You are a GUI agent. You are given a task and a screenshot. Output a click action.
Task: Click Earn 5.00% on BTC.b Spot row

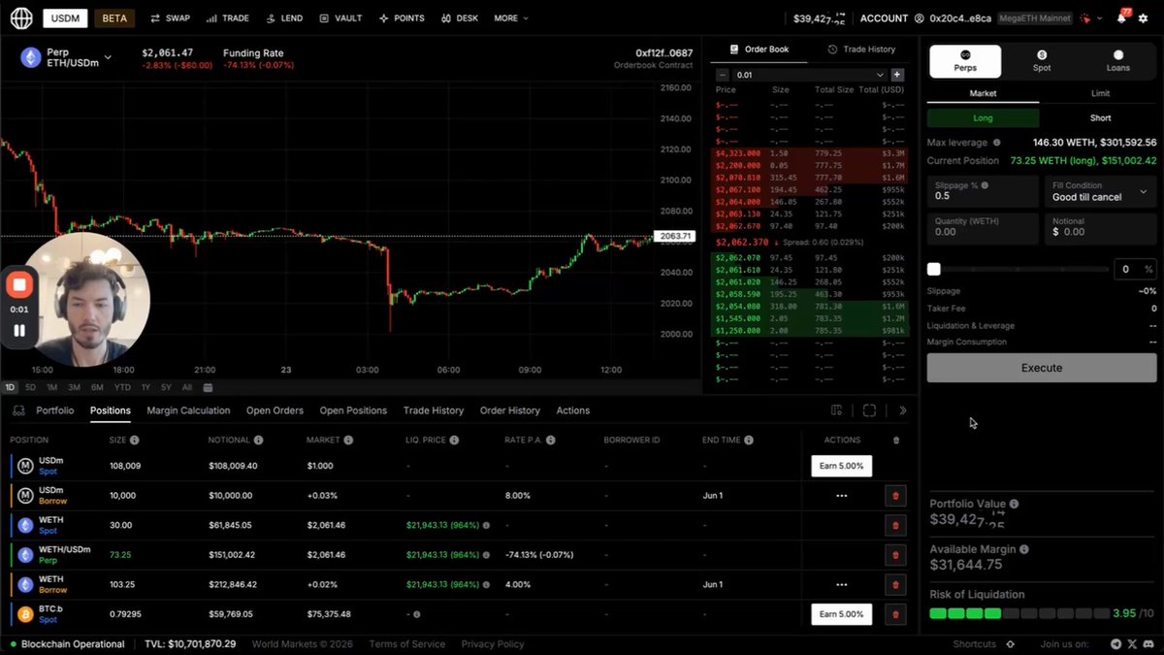(841, 614)
